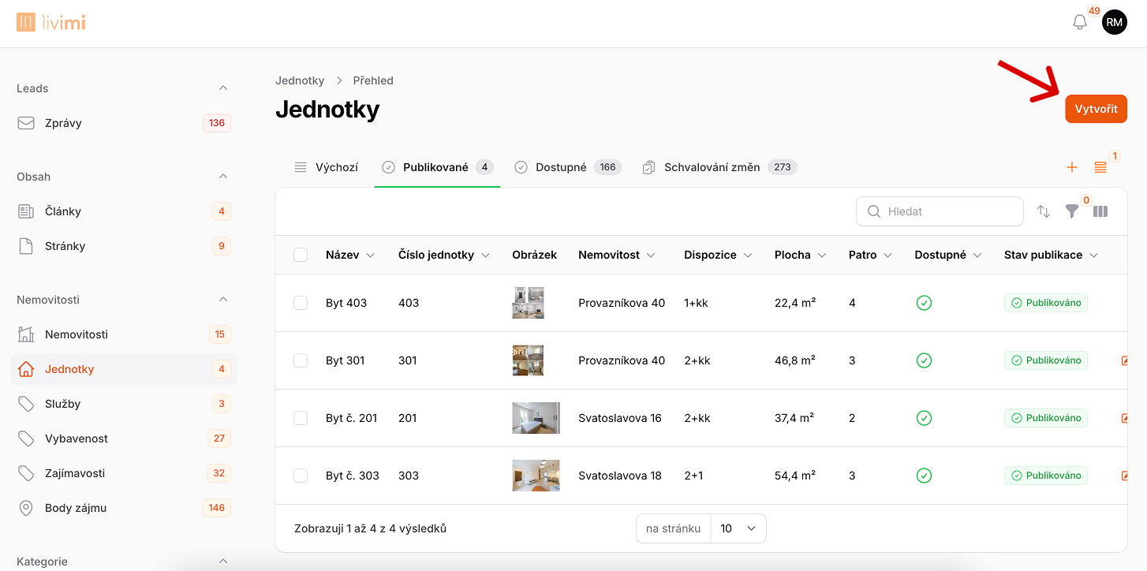Collapse the Nemovitosti sidebar section header
1147x571 pixels.
tap(223, 300)
